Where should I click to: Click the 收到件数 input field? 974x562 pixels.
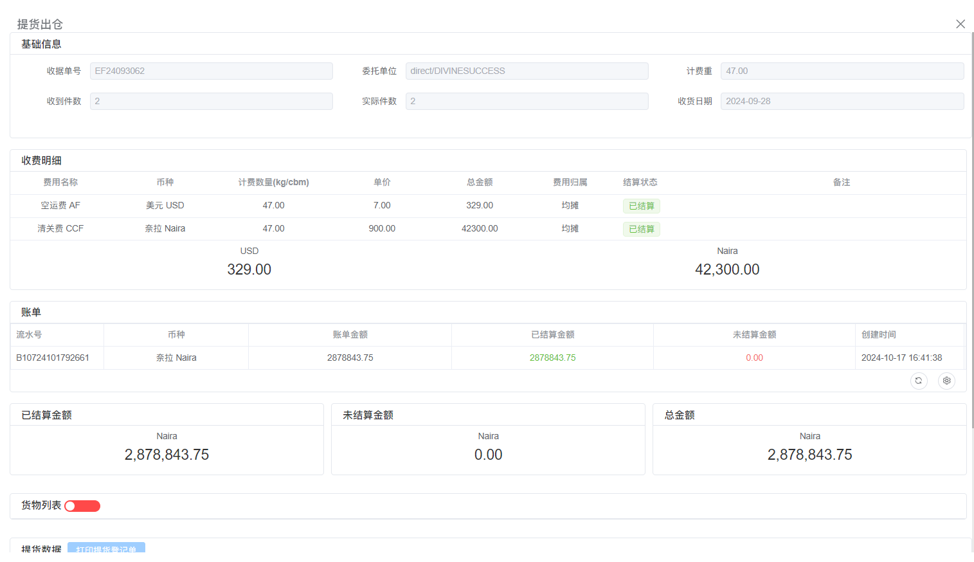tap(212, 101)
